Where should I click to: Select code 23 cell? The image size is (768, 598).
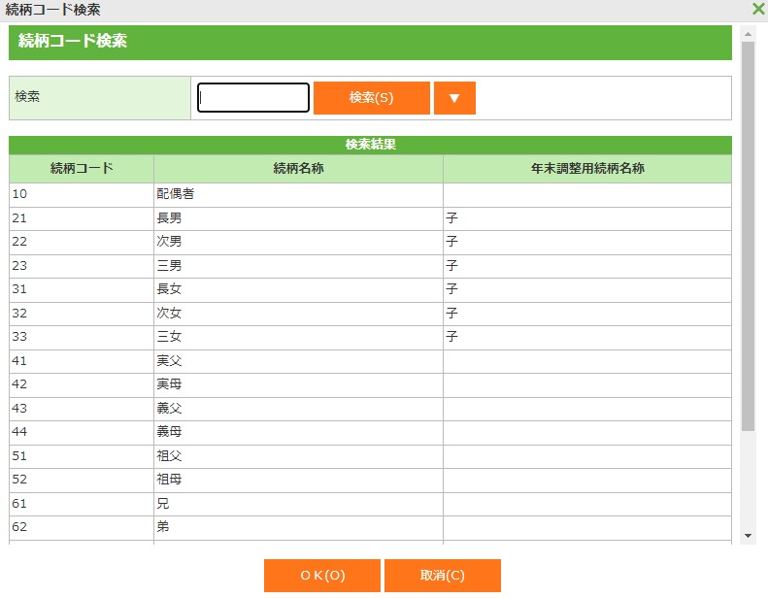click(x=82, y=266)
